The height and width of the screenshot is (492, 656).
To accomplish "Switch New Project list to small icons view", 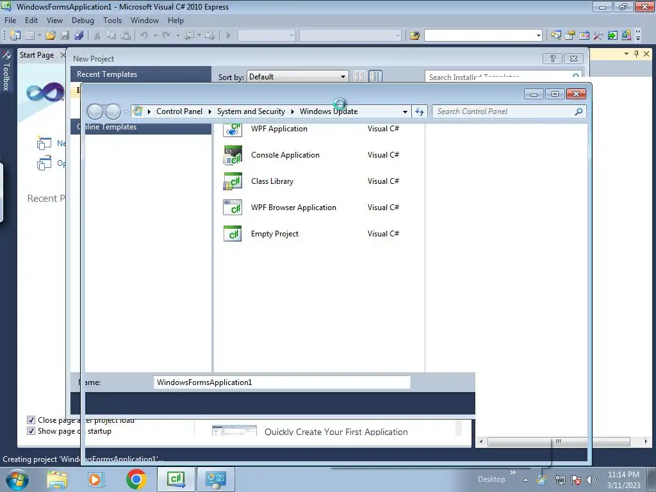I will (360, 77).
